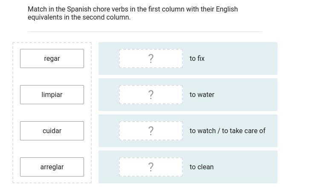The image size is (324, 188).
Task: Select the drop slot beside "to water"
Action: click(151, 94)
